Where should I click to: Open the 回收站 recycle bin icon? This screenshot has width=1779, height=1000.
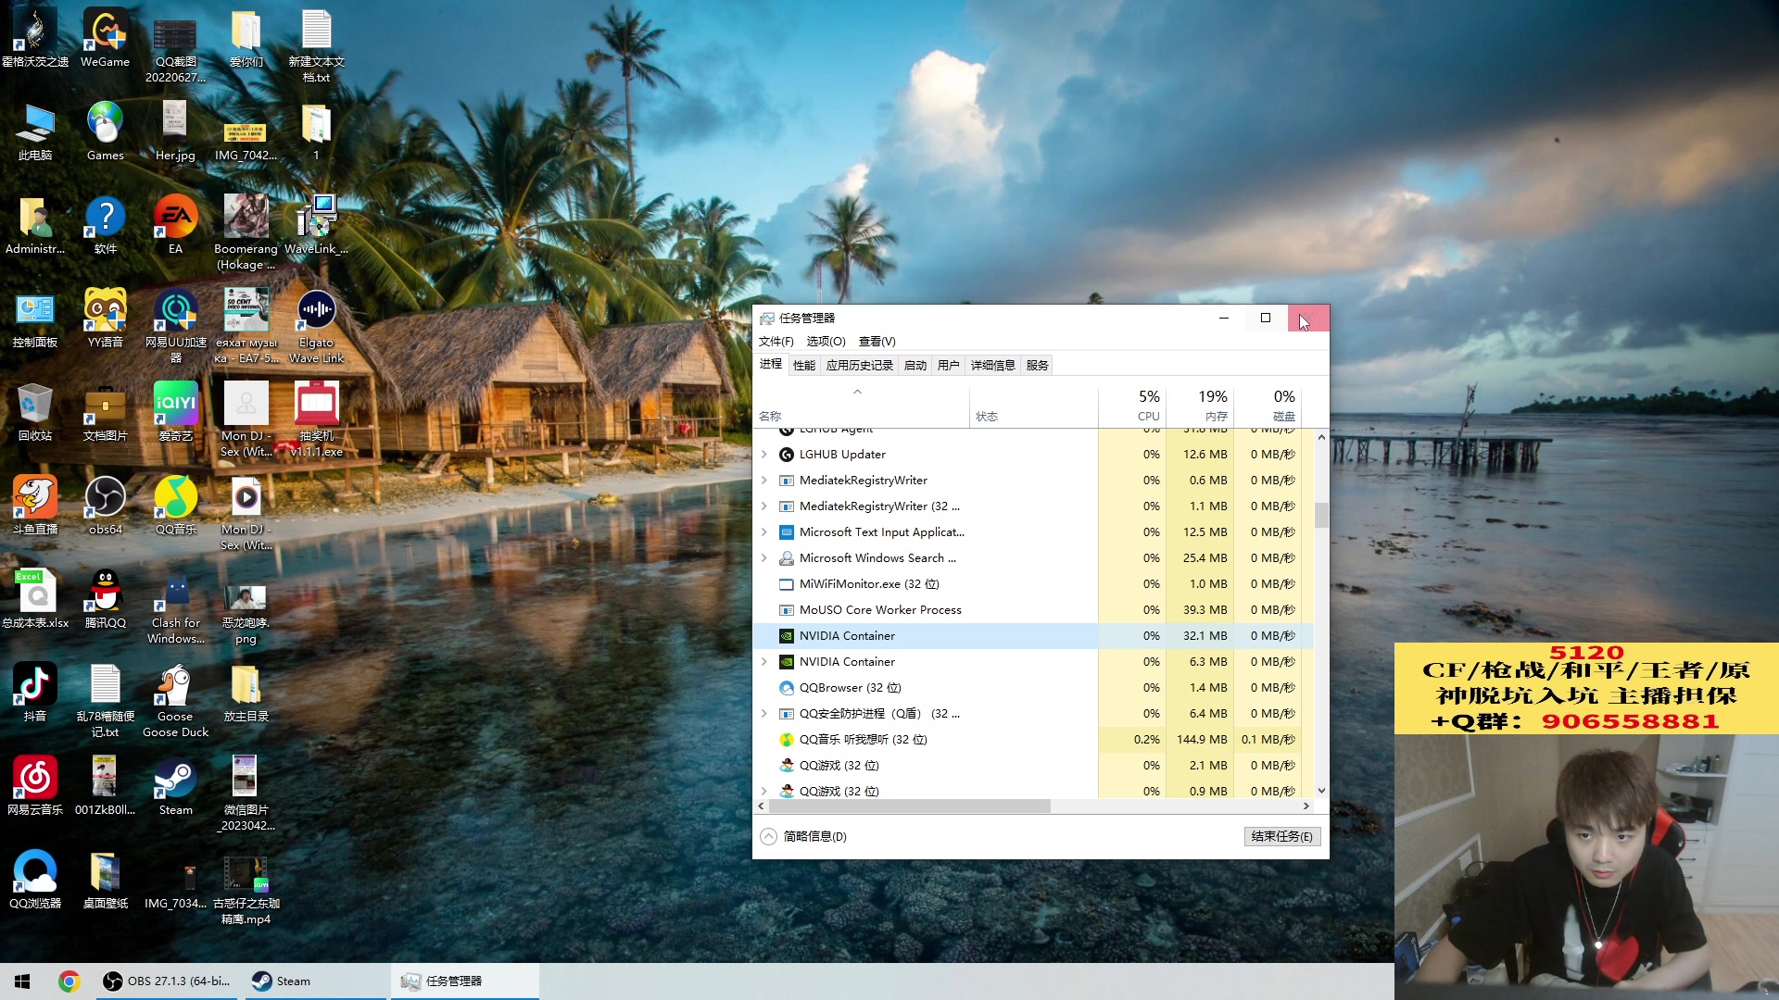(x=35, y=412)
